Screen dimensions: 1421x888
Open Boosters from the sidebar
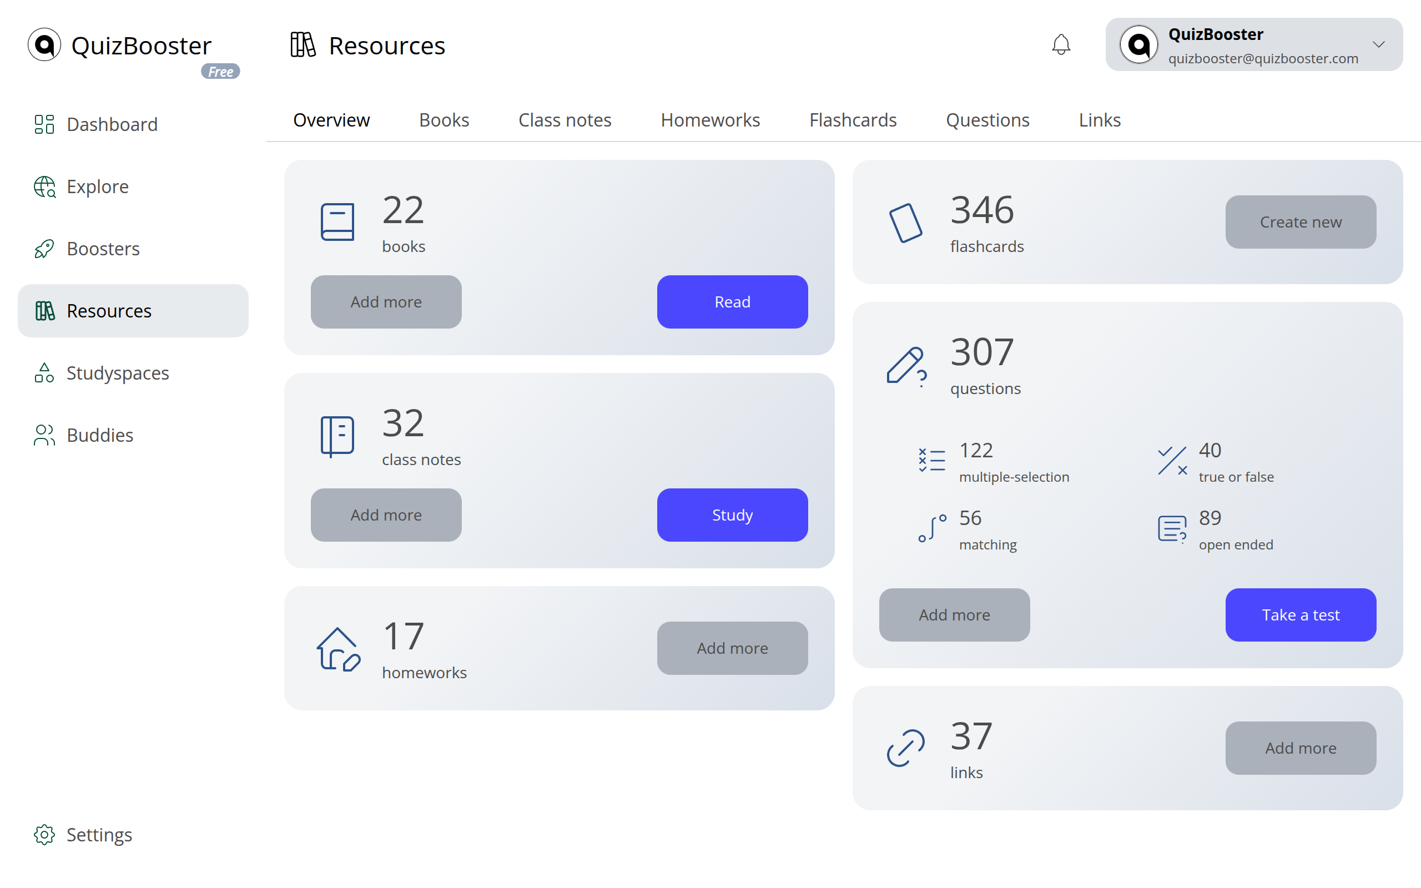click(133, 249)
